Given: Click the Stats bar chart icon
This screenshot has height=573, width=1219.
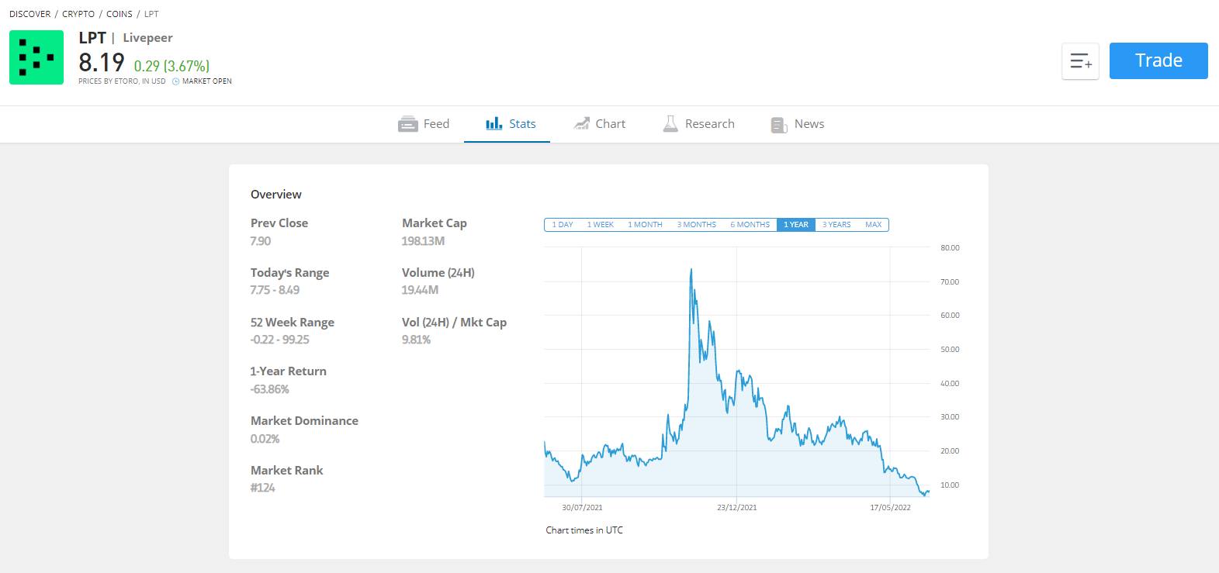Looking at the screenshot, I should pos(494,124).
